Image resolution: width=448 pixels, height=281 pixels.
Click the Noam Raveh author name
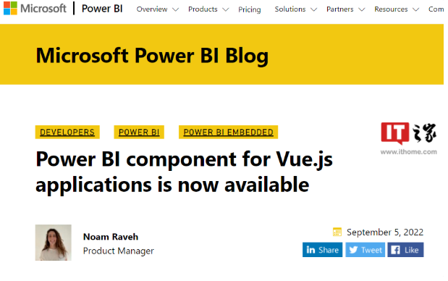[111, 237]
